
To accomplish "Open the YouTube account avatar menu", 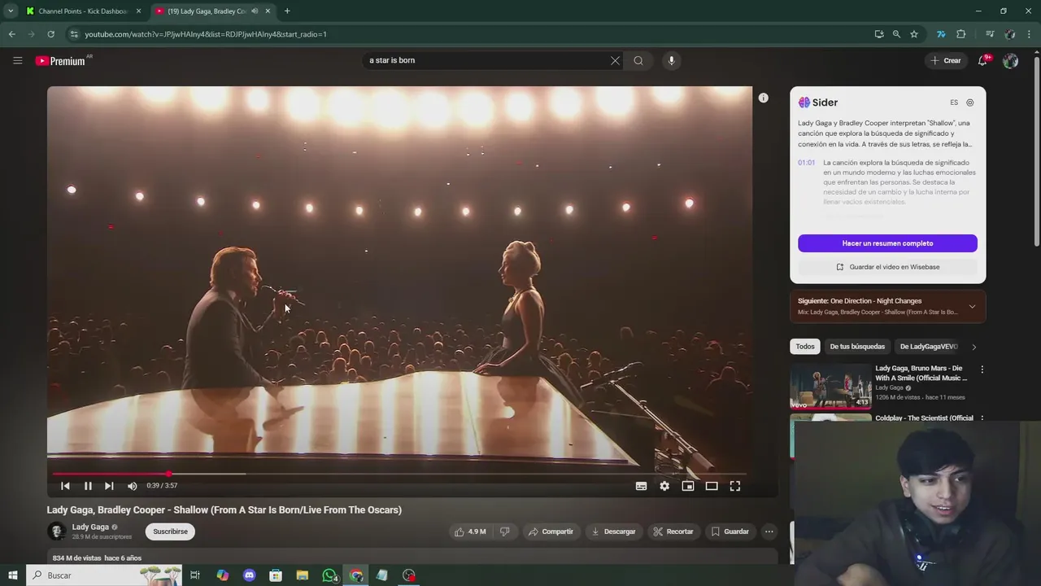I will (1010, 60).
